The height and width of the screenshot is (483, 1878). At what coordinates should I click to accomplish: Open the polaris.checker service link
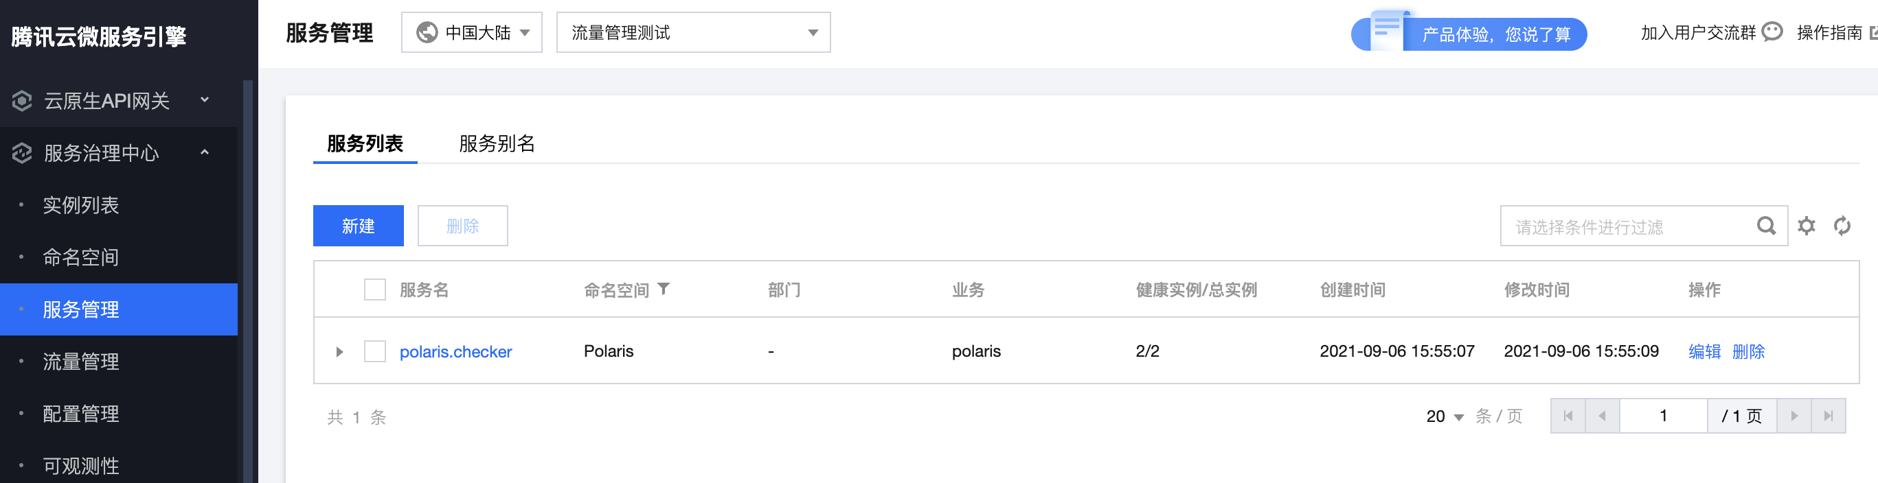tap(455, 352)
